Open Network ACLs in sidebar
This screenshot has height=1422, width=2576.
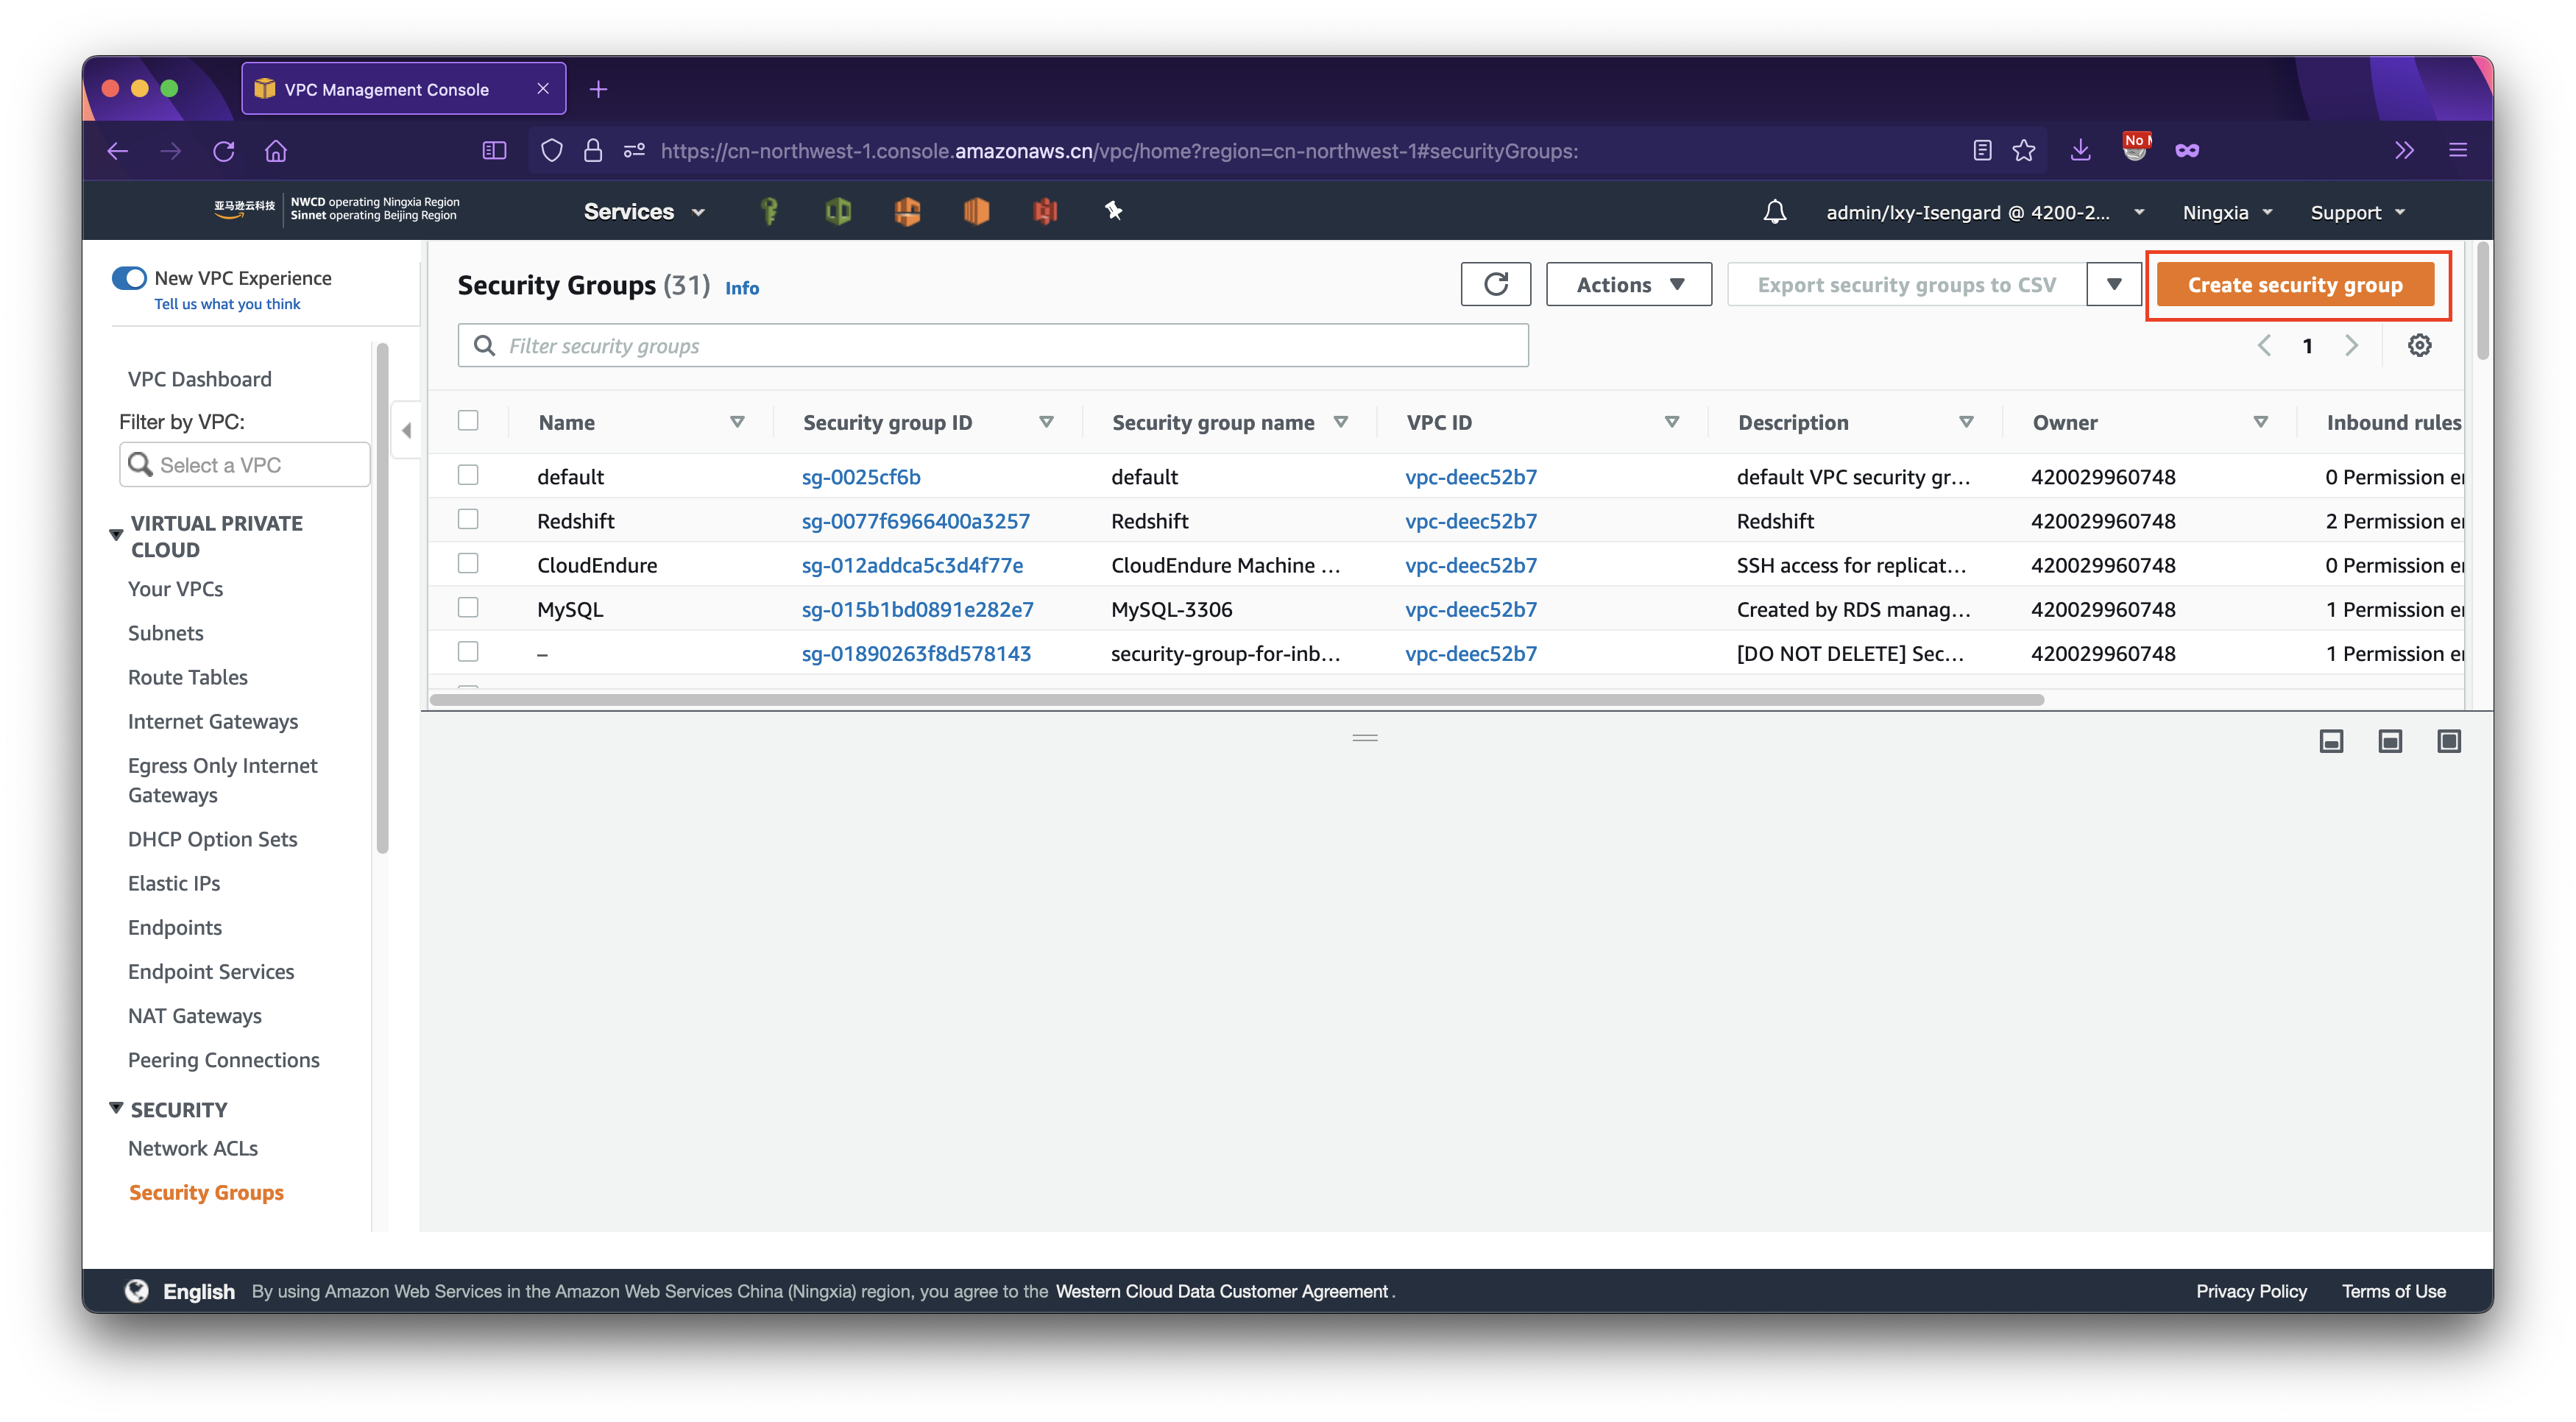tap(193, 1148)
